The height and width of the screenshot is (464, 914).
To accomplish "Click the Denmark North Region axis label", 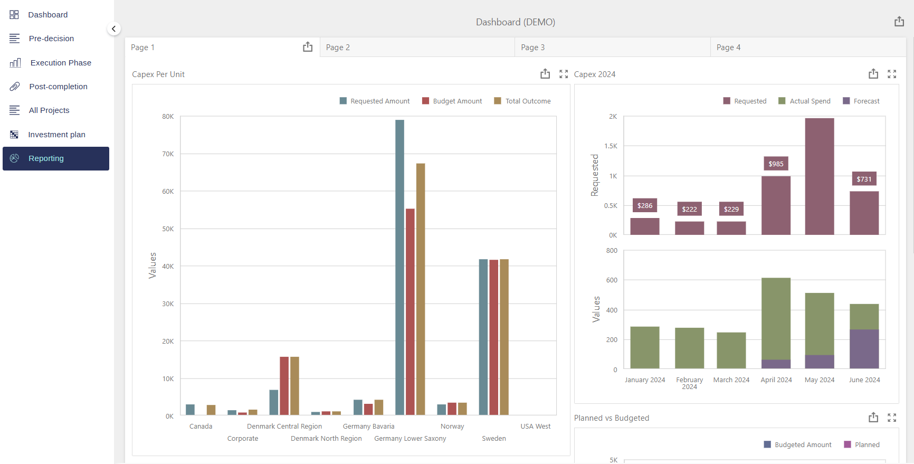I will point(326,439).
